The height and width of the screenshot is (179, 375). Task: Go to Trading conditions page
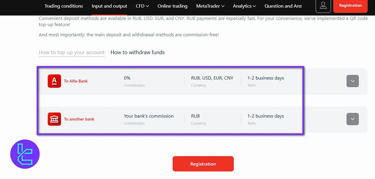coord(64,6)
